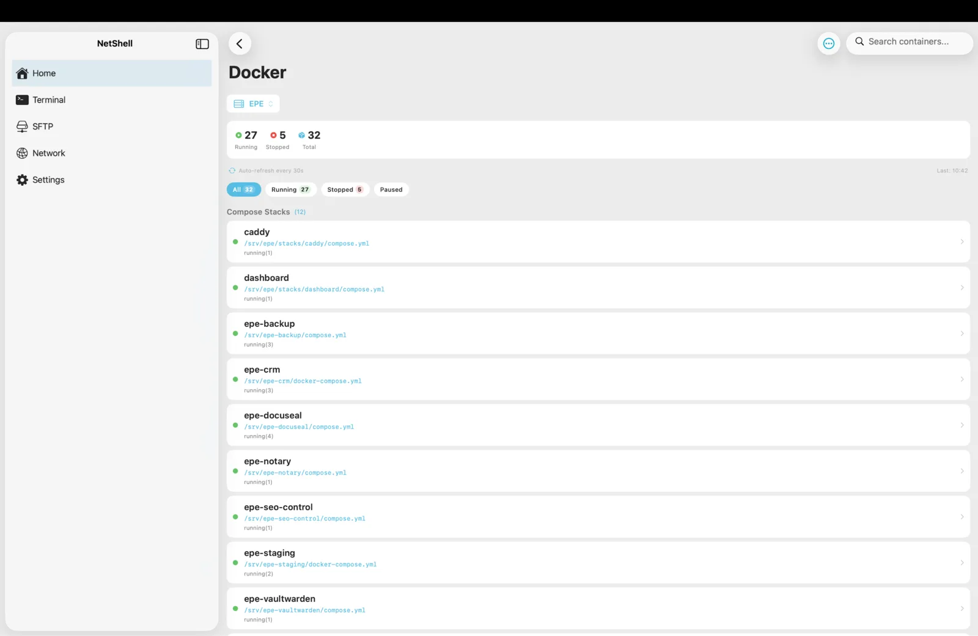Screen dimensions: 978x636
Task: Click the Network globe icon
Action: point(22,153)
